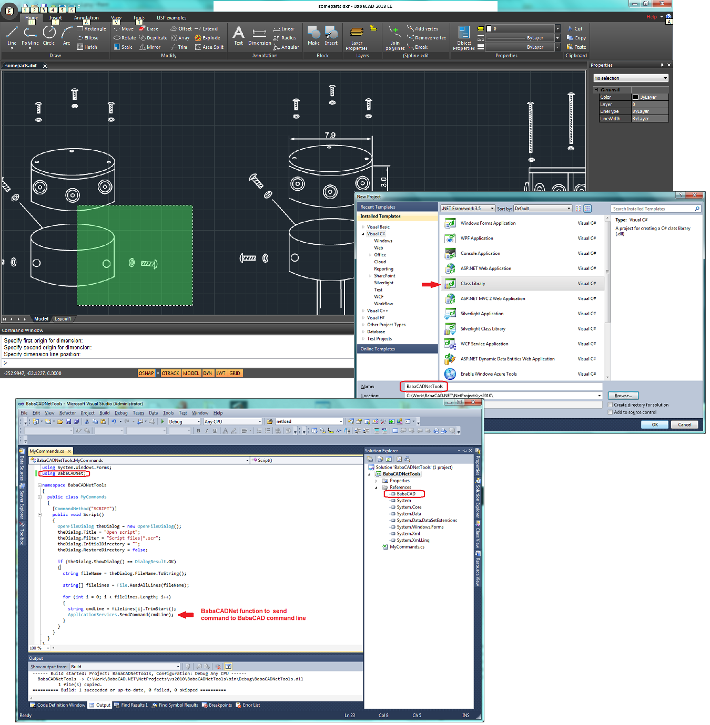The width and height of the screenshot is (710, 725).
Task: Click Add vertex in Spline edit
Action: click(422, 29)
